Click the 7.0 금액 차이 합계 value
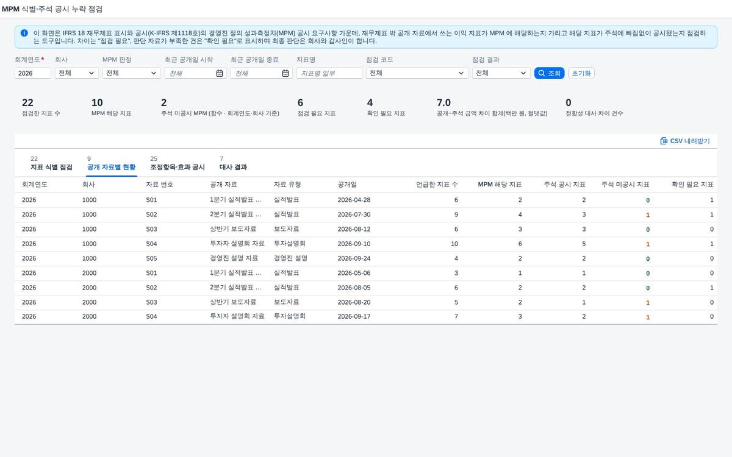Screen dimensions: 732x457 (x=443, y=102)
